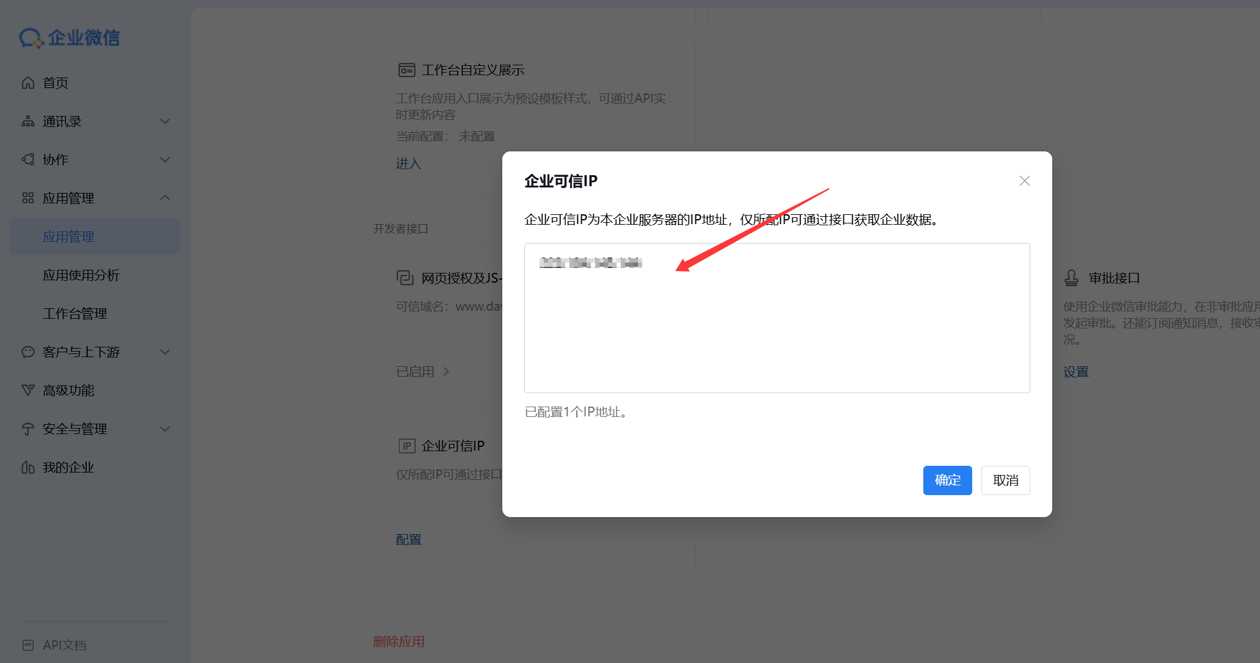Screen dimensions: 1260x663
Task: Focus the trusted IP address text area
Action: pyautogui.click(x=777, y=317)
